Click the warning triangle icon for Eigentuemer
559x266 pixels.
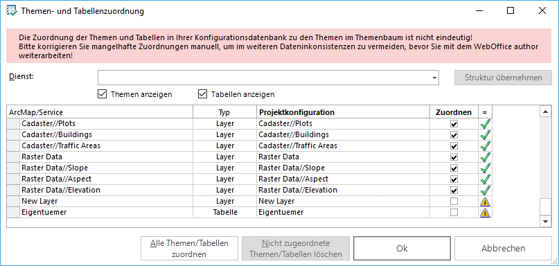click(x=485, y=213)
